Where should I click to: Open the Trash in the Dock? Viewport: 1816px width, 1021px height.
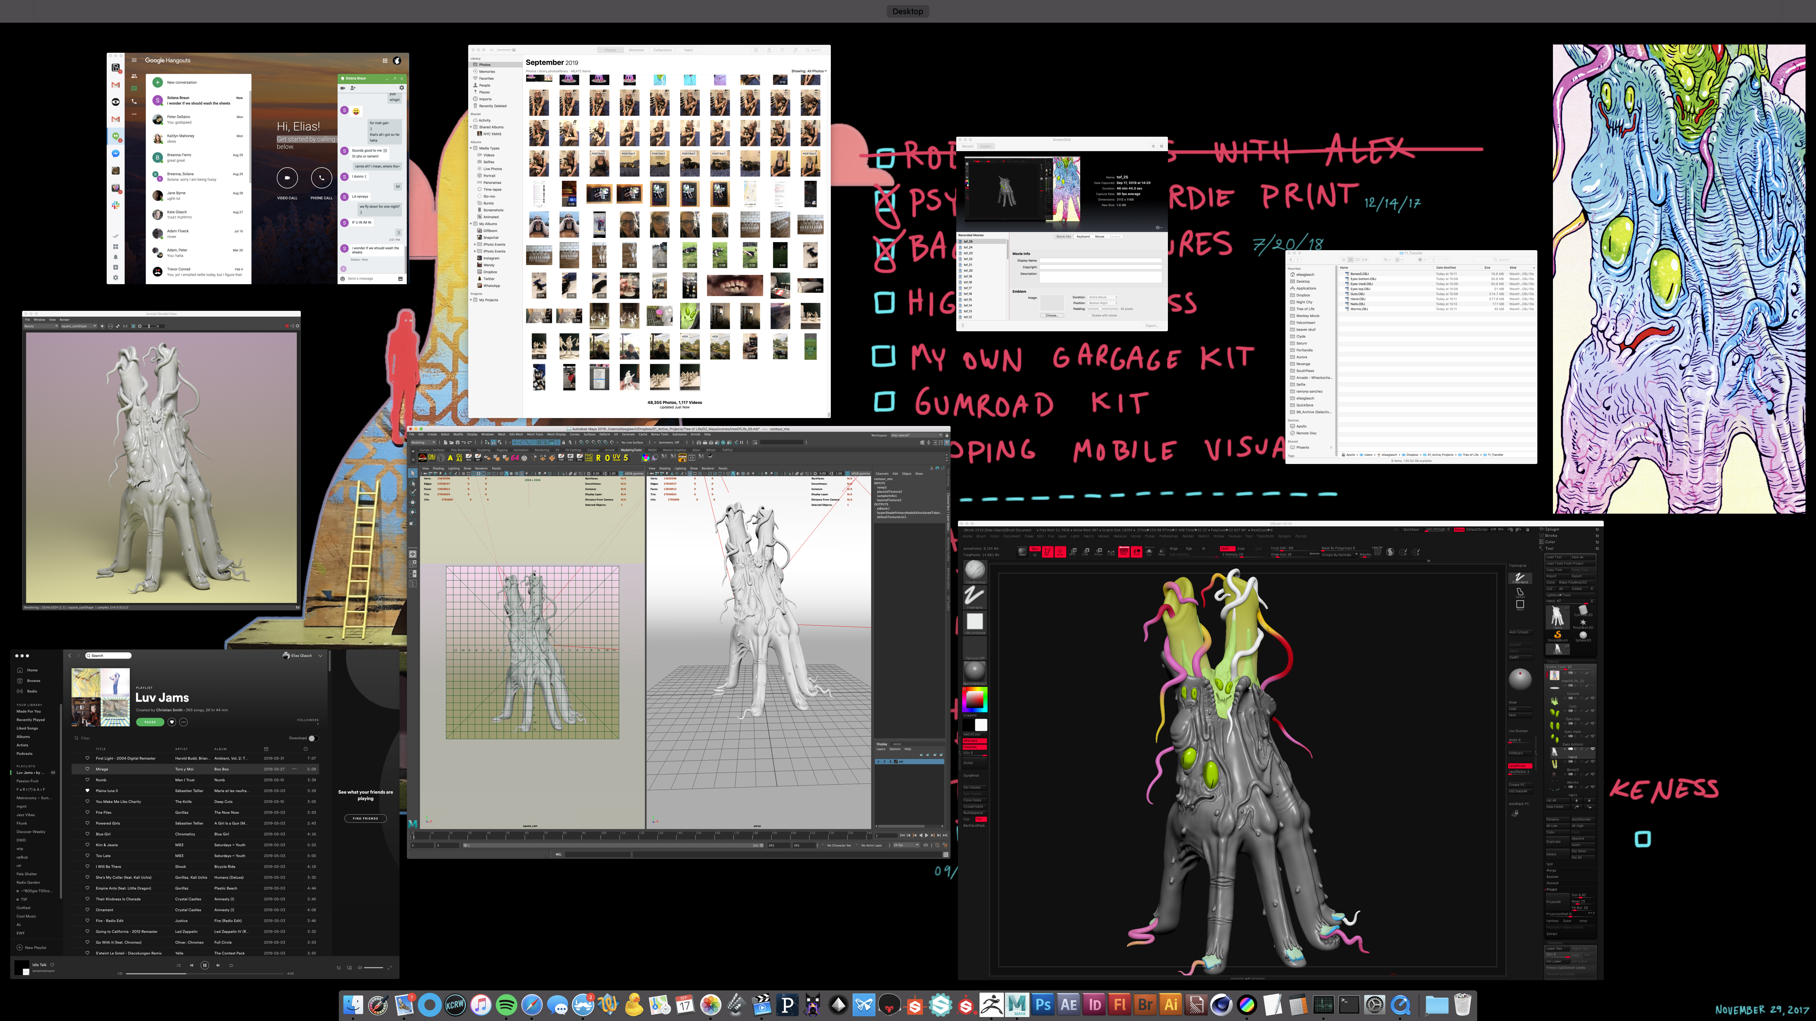coord(1463,1005)
